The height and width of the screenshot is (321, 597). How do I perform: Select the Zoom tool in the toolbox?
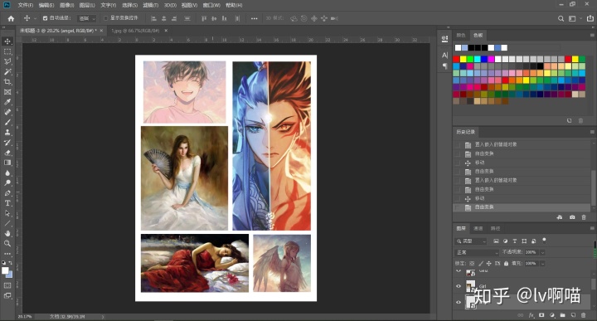[x=7, y=243]
